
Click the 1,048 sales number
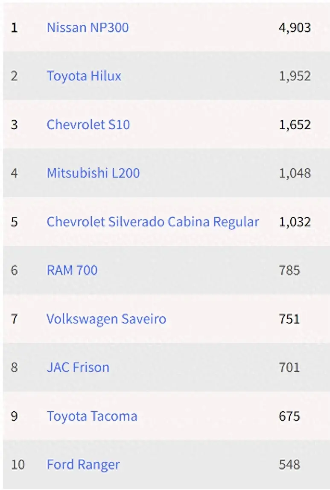coord(295,173)
